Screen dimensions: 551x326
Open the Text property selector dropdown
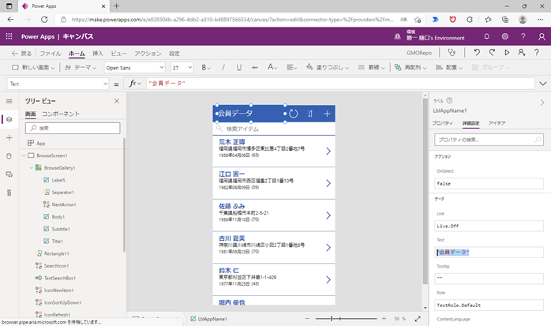(58, 84)
